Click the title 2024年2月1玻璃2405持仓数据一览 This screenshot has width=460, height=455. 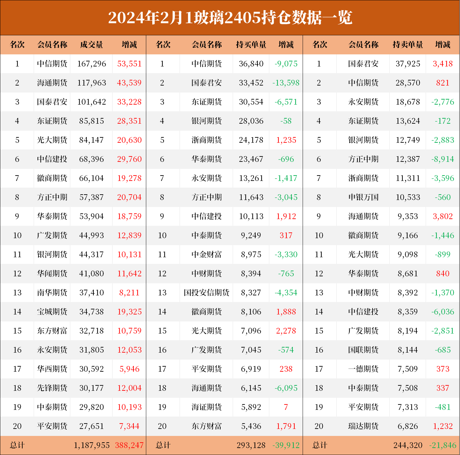pos(230,17)
